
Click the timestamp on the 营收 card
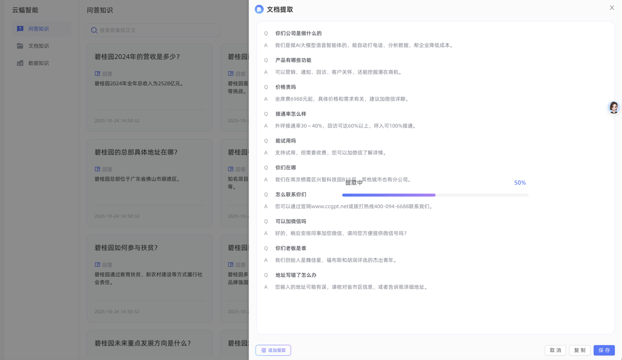coord(117,121)
